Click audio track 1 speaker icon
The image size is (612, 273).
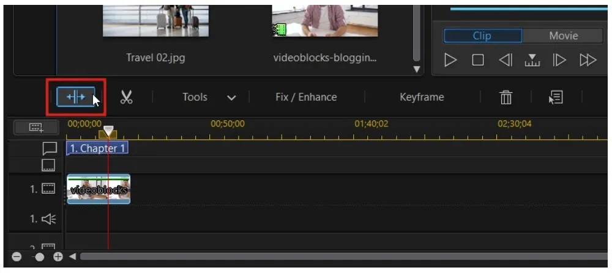[x=48, y=219]
